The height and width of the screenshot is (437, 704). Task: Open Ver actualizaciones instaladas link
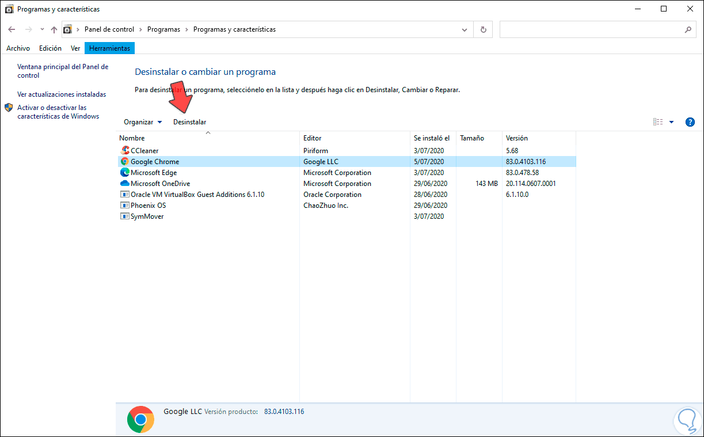pos(62,94)
